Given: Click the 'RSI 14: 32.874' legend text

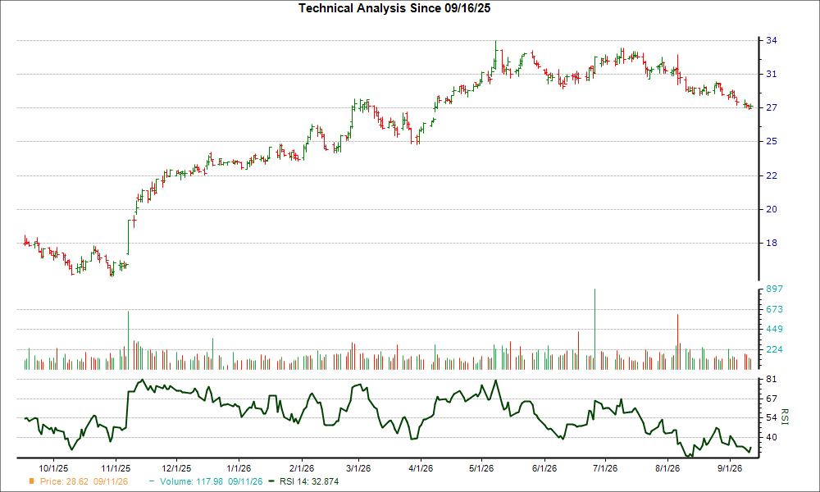Looking at the screenshot, I should click(309, 481).
